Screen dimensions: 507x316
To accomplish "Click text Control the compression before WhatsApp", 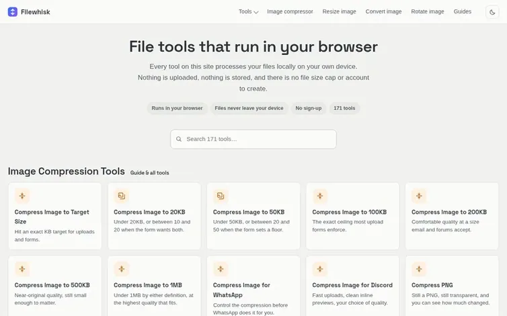I will [250, 309].
